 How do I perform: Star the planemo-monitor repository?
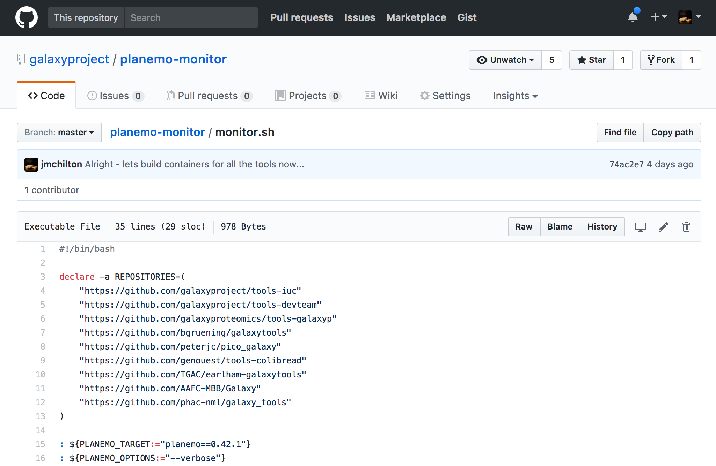pos(592,60)
